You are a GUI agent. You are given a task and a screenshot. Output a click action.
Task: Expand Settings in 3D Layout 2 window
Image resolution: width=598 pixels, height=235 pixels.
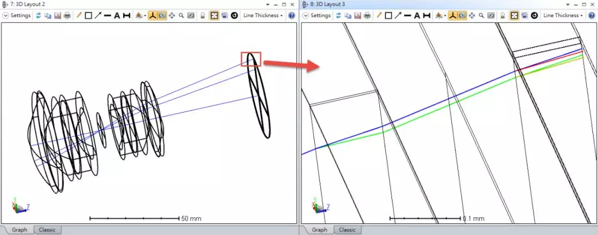click(x=18, y=16)
